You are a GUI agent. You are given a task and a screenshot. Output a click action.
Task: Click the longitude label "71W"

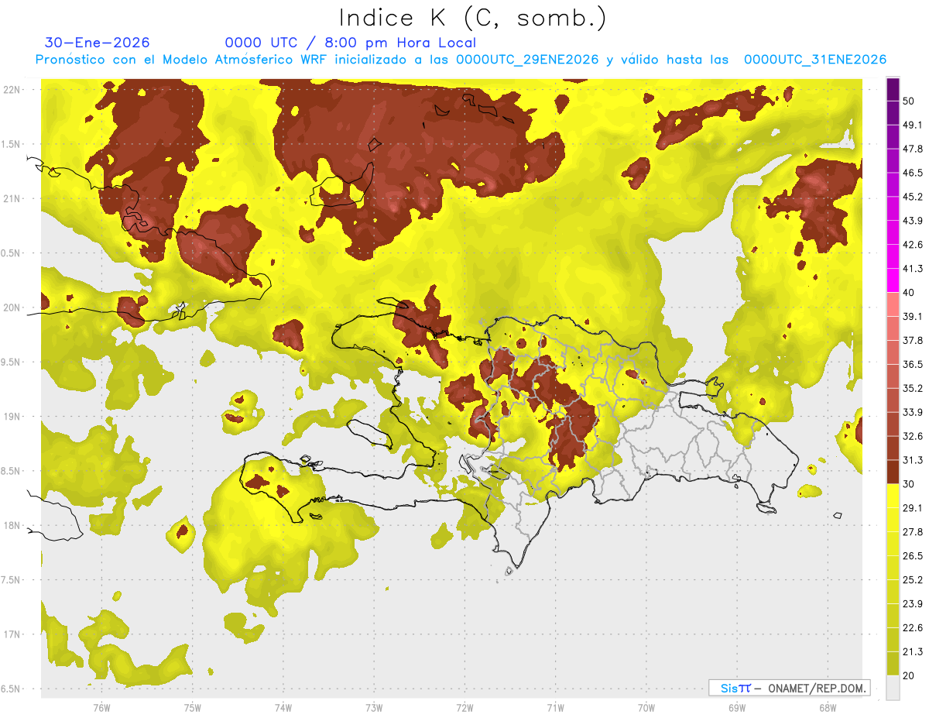click(x=555, y=708)
